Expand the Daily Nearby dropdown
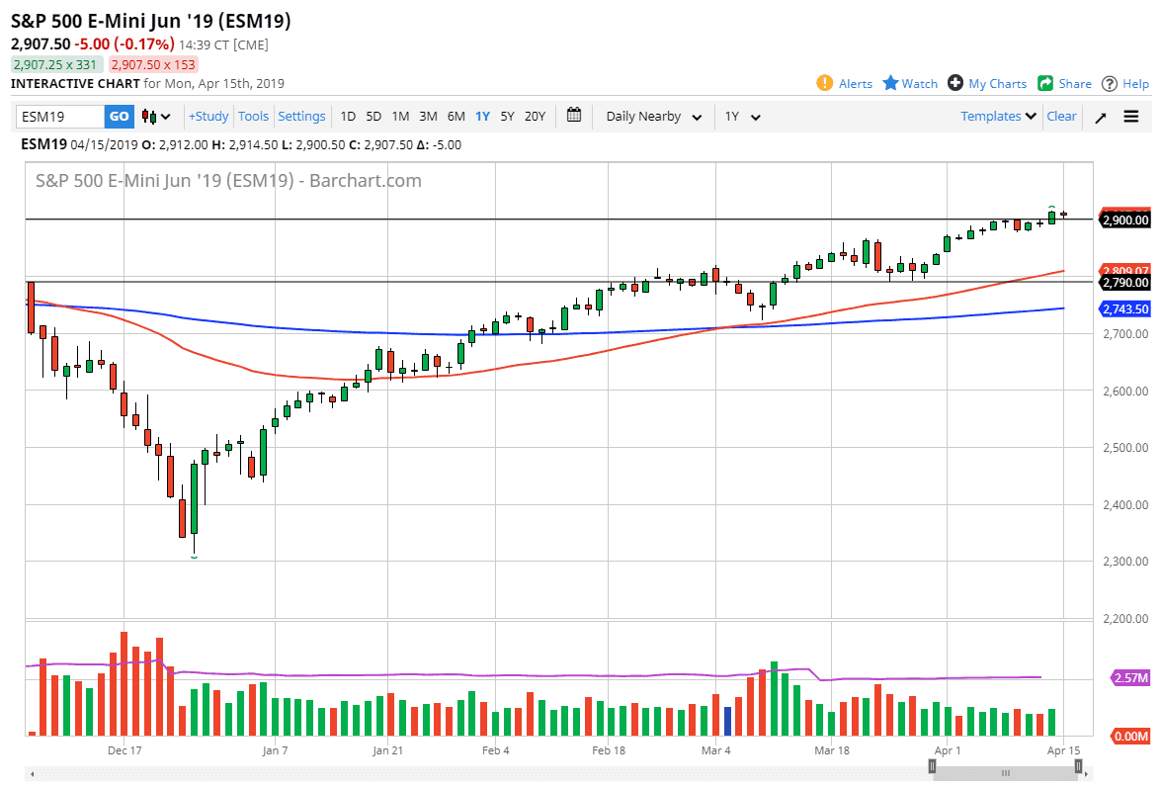 pos(652,116)
